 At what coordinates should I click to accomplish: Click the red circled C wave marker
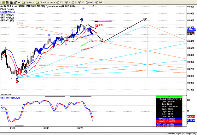pyautogui.click(x=17, y=82)
